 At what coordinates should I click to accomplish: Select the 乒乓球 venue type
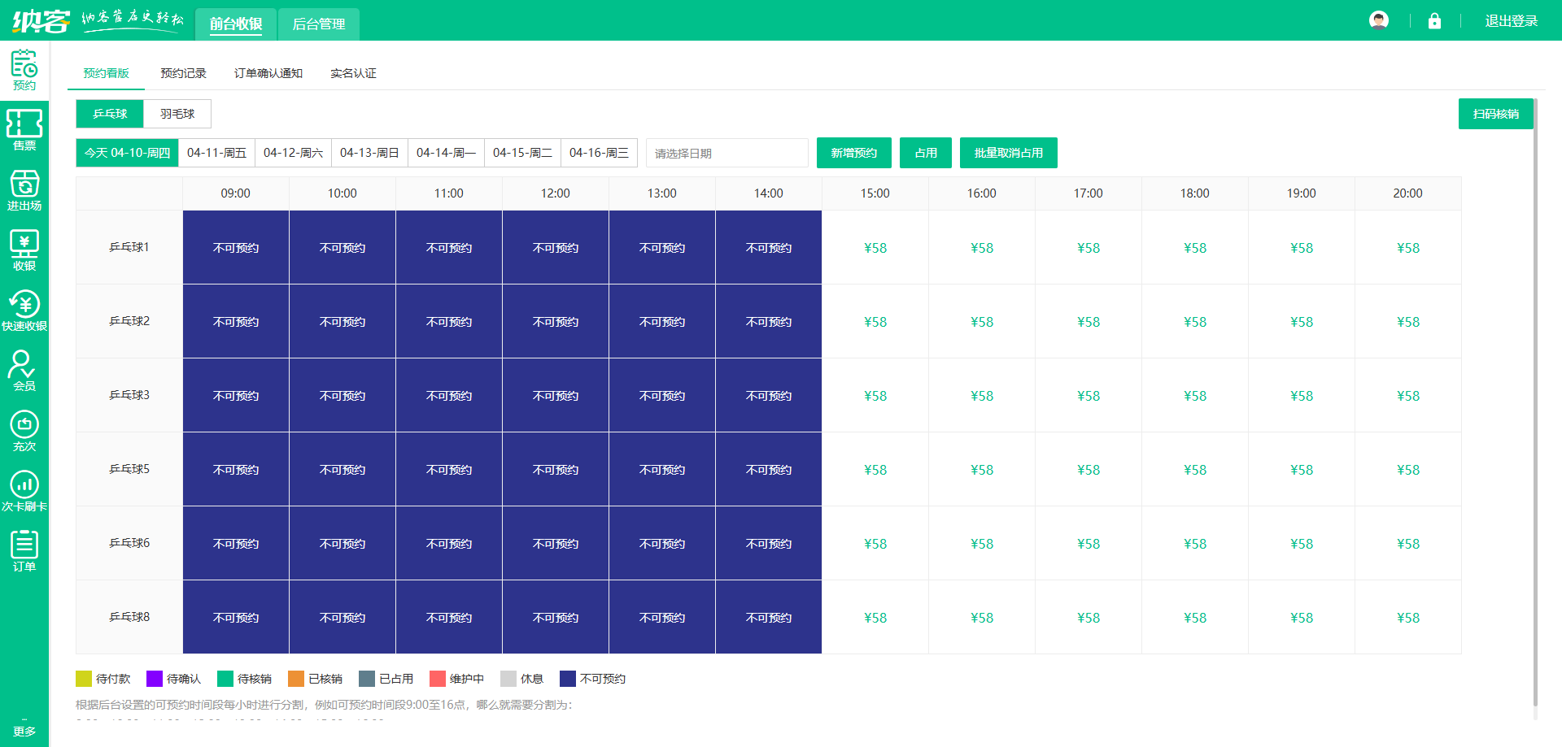point(110,114)
